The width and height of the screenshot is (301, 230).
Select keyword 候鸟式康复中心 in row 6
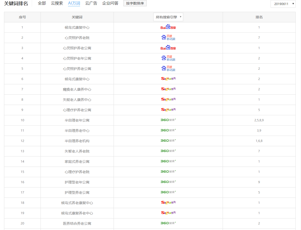(x=77, y=79)
